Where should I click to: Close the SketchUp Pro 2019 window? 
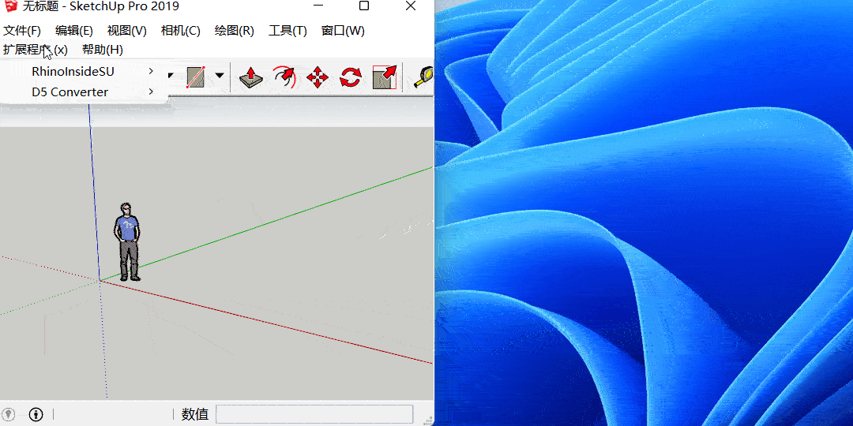click(411, 6)
